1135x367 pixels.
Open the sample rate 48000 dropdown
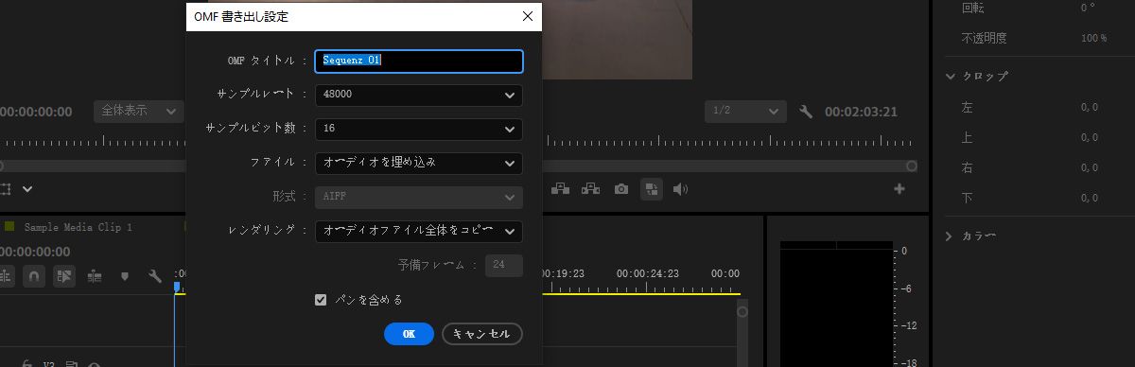pos(418,96)
